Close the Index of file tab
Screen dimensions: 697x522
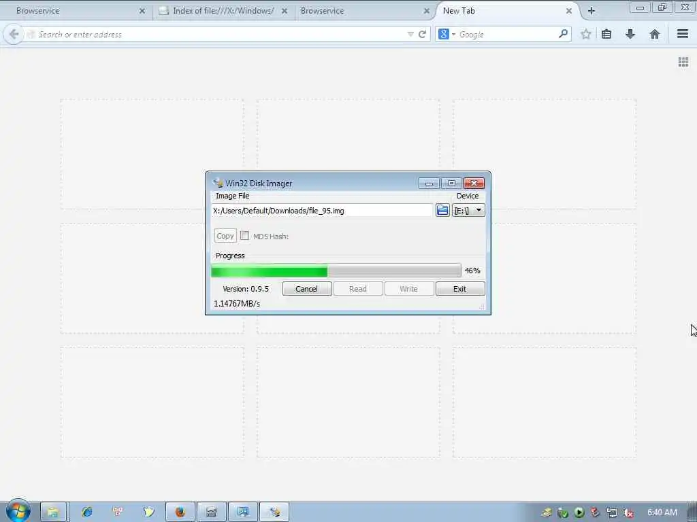click(285, 11)
